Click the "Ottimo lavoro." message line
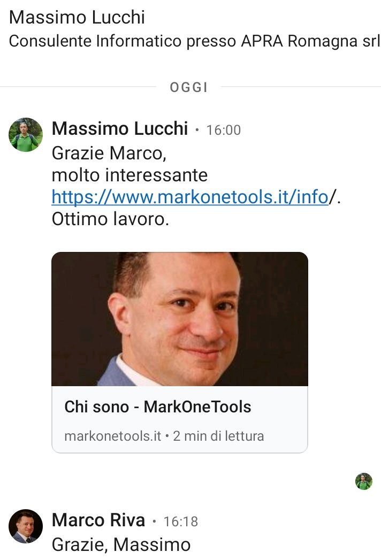The width and height of the screenshot is (381, 560). point(110,219)
